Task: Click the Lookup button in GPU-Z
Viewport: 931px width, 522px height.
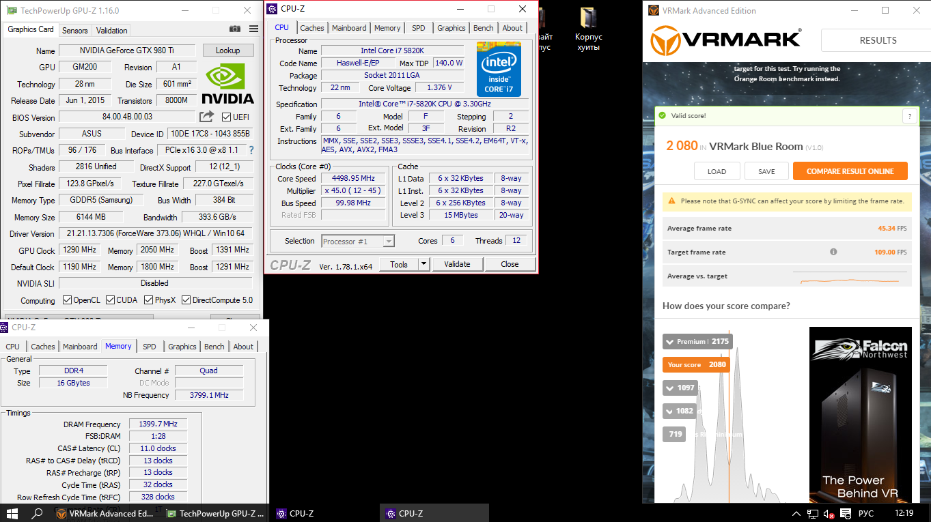Action: (227, 50)
